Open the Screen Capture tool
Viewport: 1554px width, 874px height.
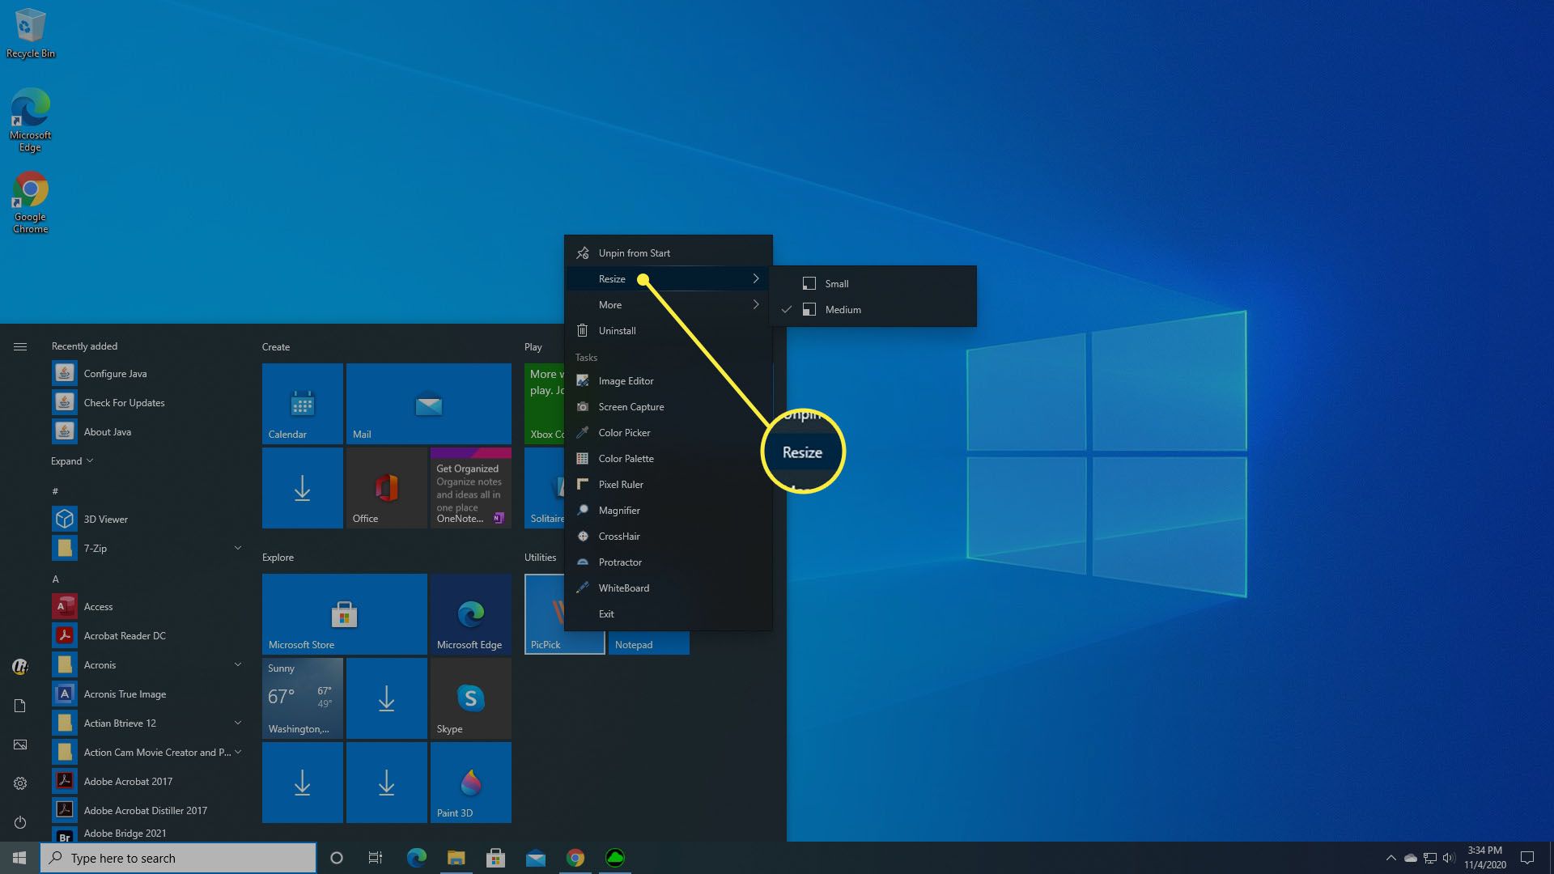(x=631, y=406)
